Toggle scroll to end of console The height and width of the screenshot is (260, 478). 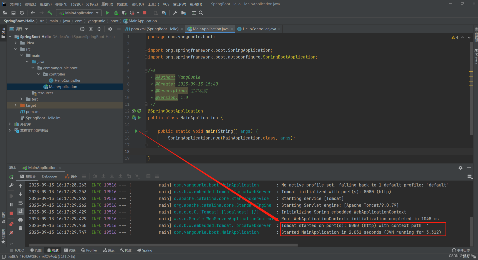tap(20, 211)
